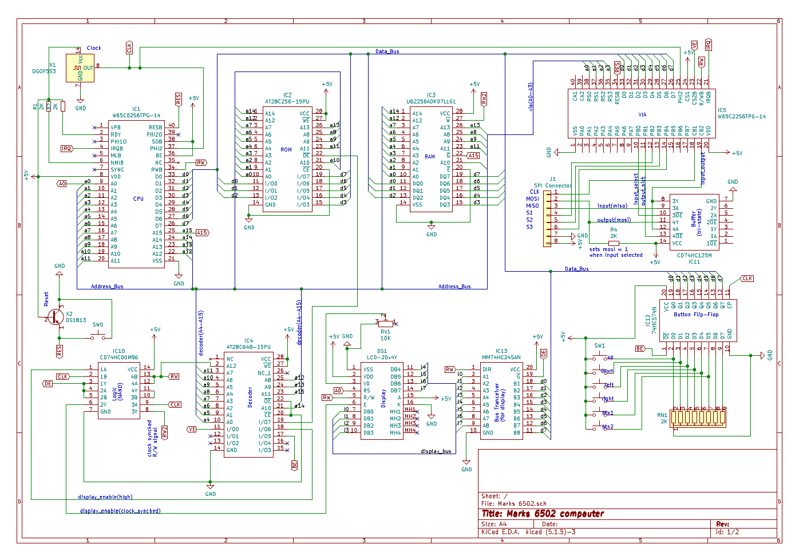Click the Address_Bus label near RAM
Screen dimensions: 803x560
[454, 286]
